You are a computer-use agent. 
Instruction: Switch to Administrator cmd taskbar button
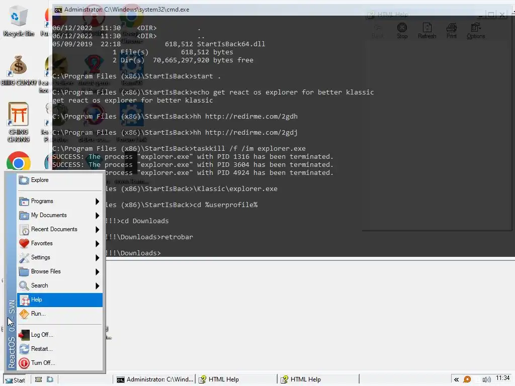pos(154,379)
